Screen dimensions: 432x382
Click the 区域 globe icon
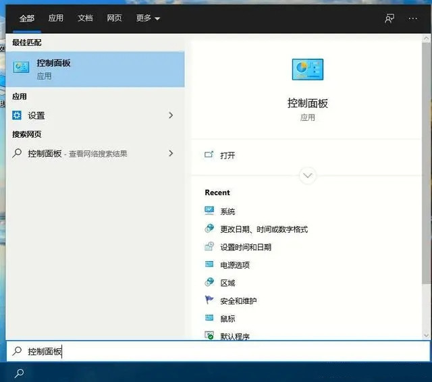(x=209, y=282)
